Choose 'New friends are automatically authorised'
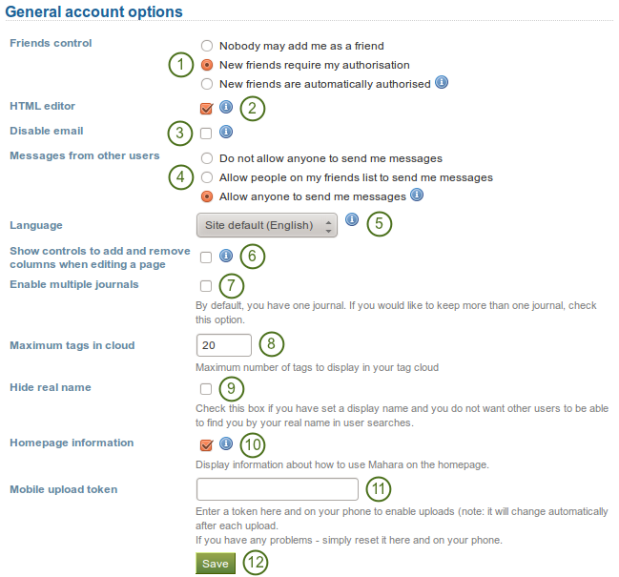 pos(207,84)
